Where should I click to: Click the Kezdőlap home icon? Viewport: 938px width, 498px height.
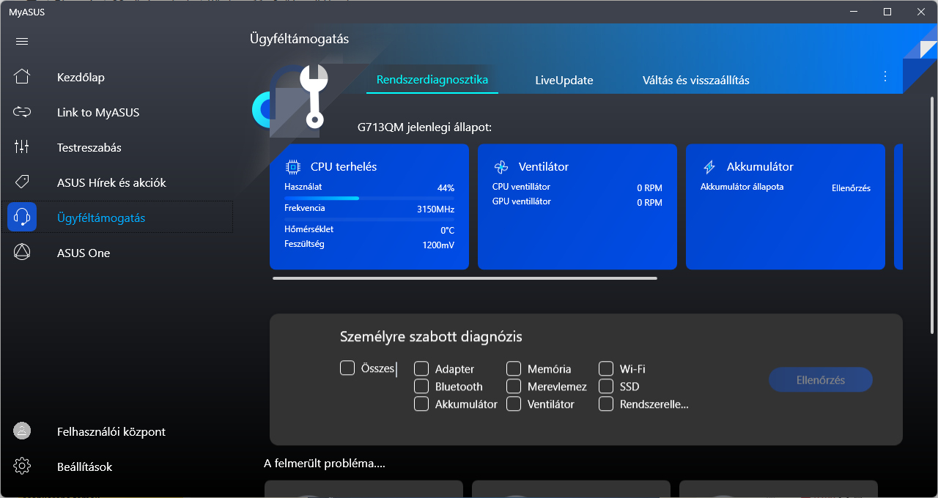[x=22, y=77]
